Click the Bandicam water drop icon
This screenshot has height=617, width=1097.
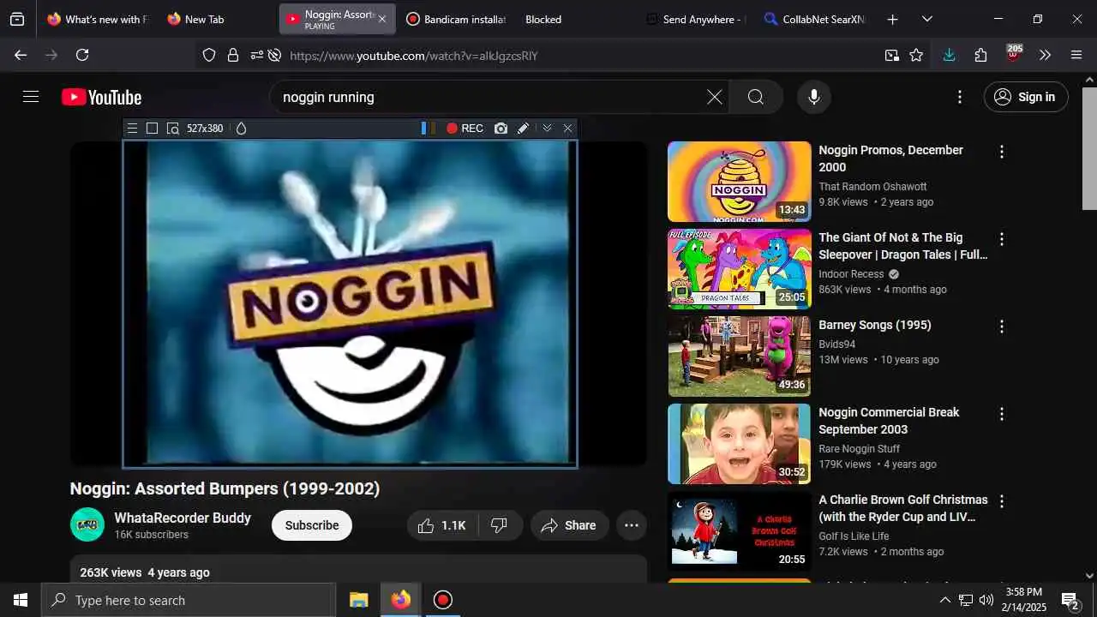click(x=241, y=129)
